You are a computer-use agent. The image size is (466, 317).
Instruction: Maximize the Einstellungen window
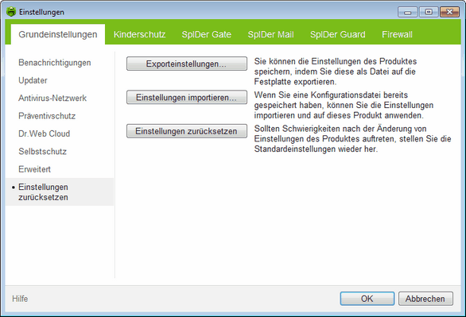point(429,12)
